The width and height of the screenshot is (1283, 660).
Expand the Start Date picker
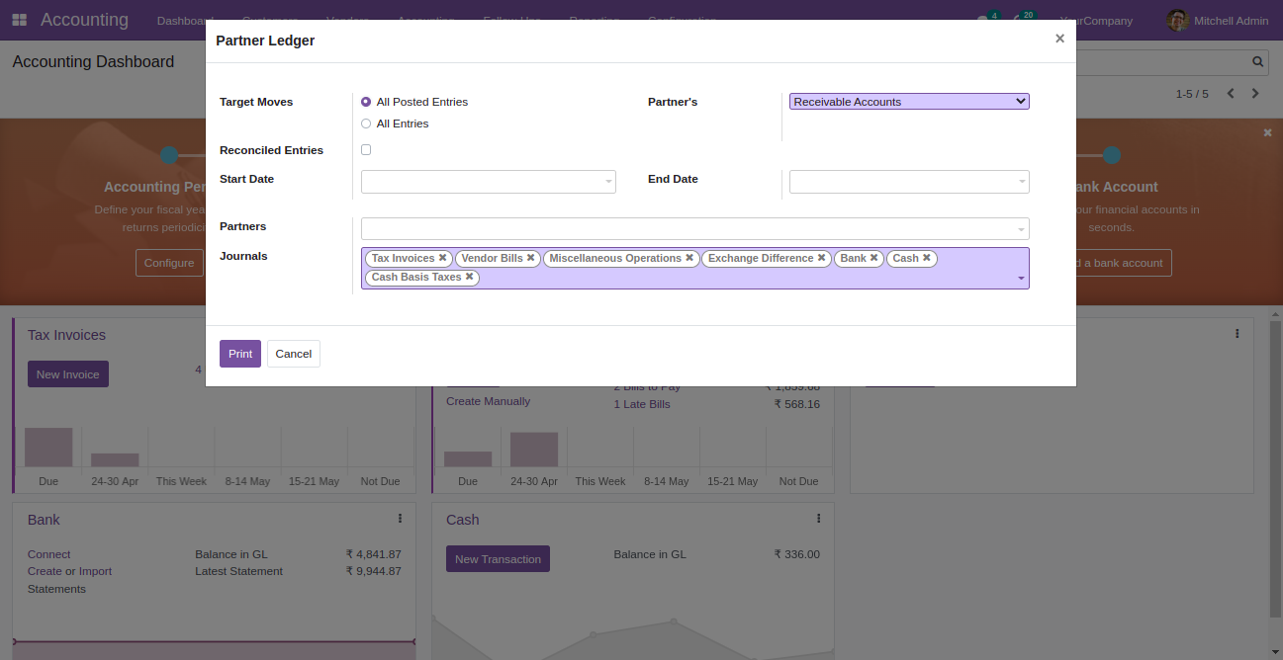pos(488,182)
